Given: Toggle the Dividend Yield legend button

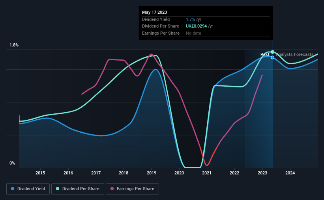Looking at the screenshot, I should pyautogui.click(x=28, y=189).
